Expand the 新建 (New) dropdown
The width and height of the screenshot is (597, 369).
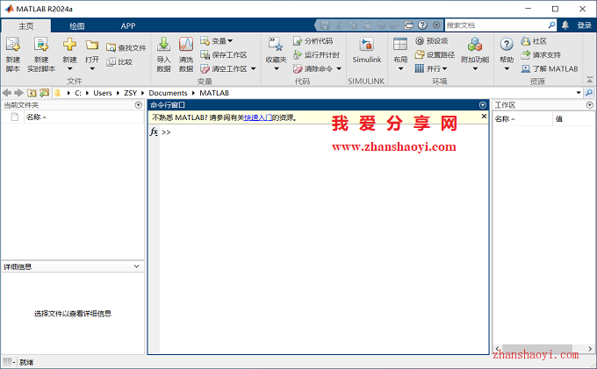click(69, 69)
